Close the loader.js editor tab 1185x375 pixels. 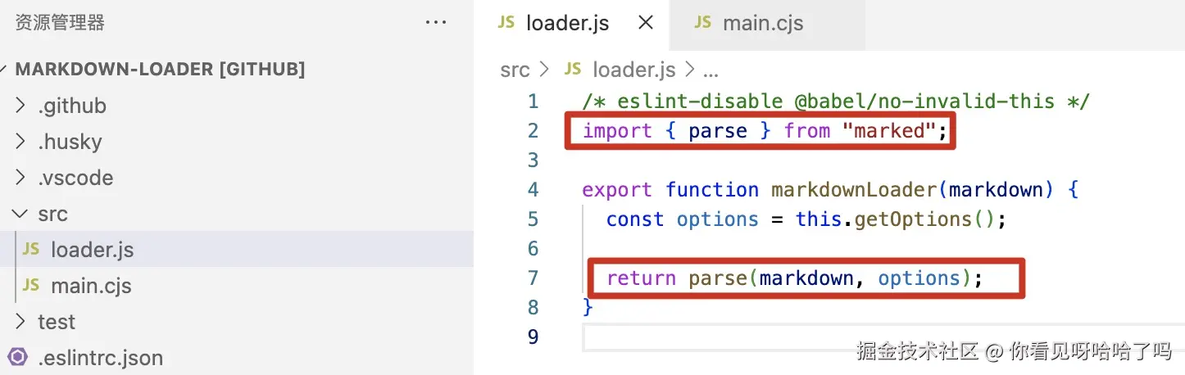646,23
